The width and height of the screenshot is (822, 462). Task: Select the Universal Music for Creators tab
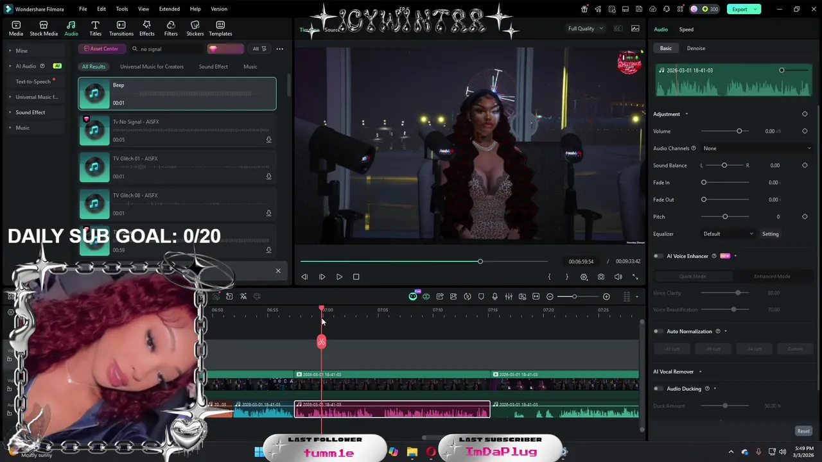click(x=152, y=67)
